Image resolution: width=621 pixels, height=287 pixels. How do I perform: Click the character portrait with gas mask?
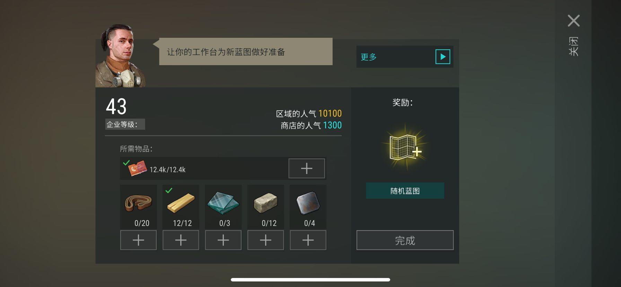pos(120,55)
